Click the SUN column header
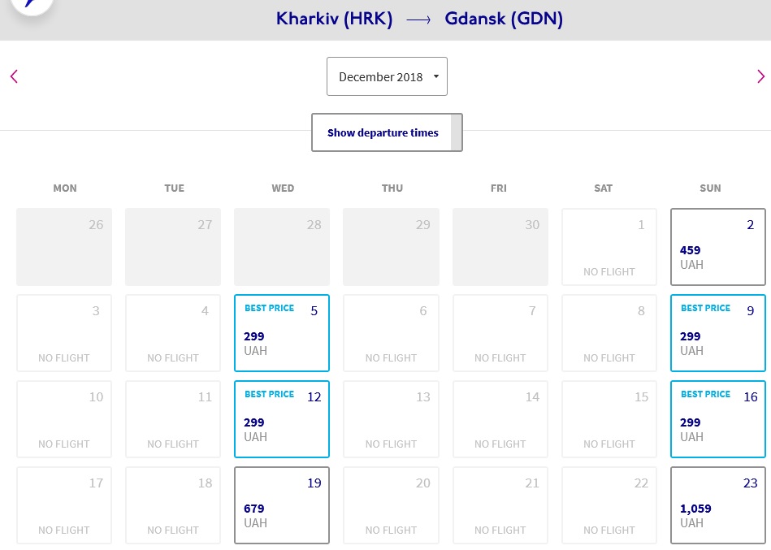The width and height of the screenshot is (771, 550). click(x=710, y=188)
